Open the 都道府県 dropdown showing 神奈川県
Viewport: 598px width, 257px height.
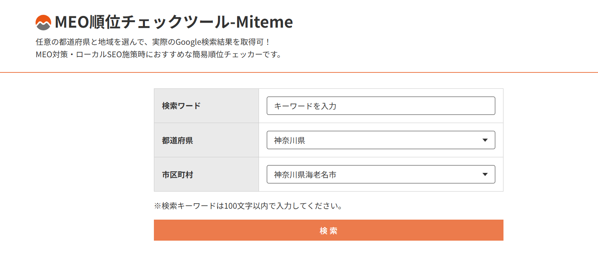click(381, 140)
